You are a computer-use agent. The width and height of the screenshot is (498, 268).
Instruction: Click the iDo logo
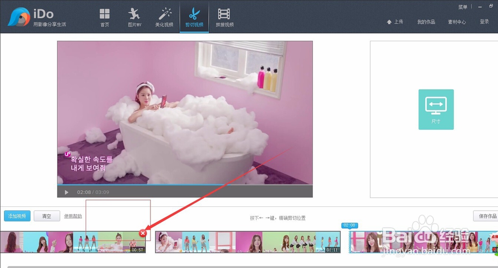click(37, 17)
